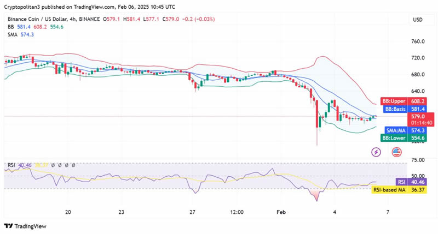This screenshot has height=234, width=438.
Task: Click the US flag event icon
Action: click(x=396, y=152)
